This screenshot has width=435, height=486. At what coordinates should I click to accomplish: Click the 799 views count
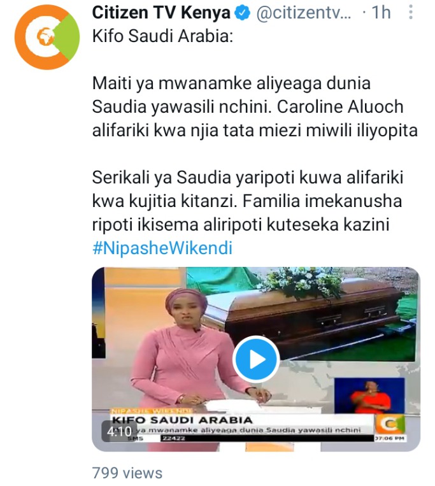point(127,473)
